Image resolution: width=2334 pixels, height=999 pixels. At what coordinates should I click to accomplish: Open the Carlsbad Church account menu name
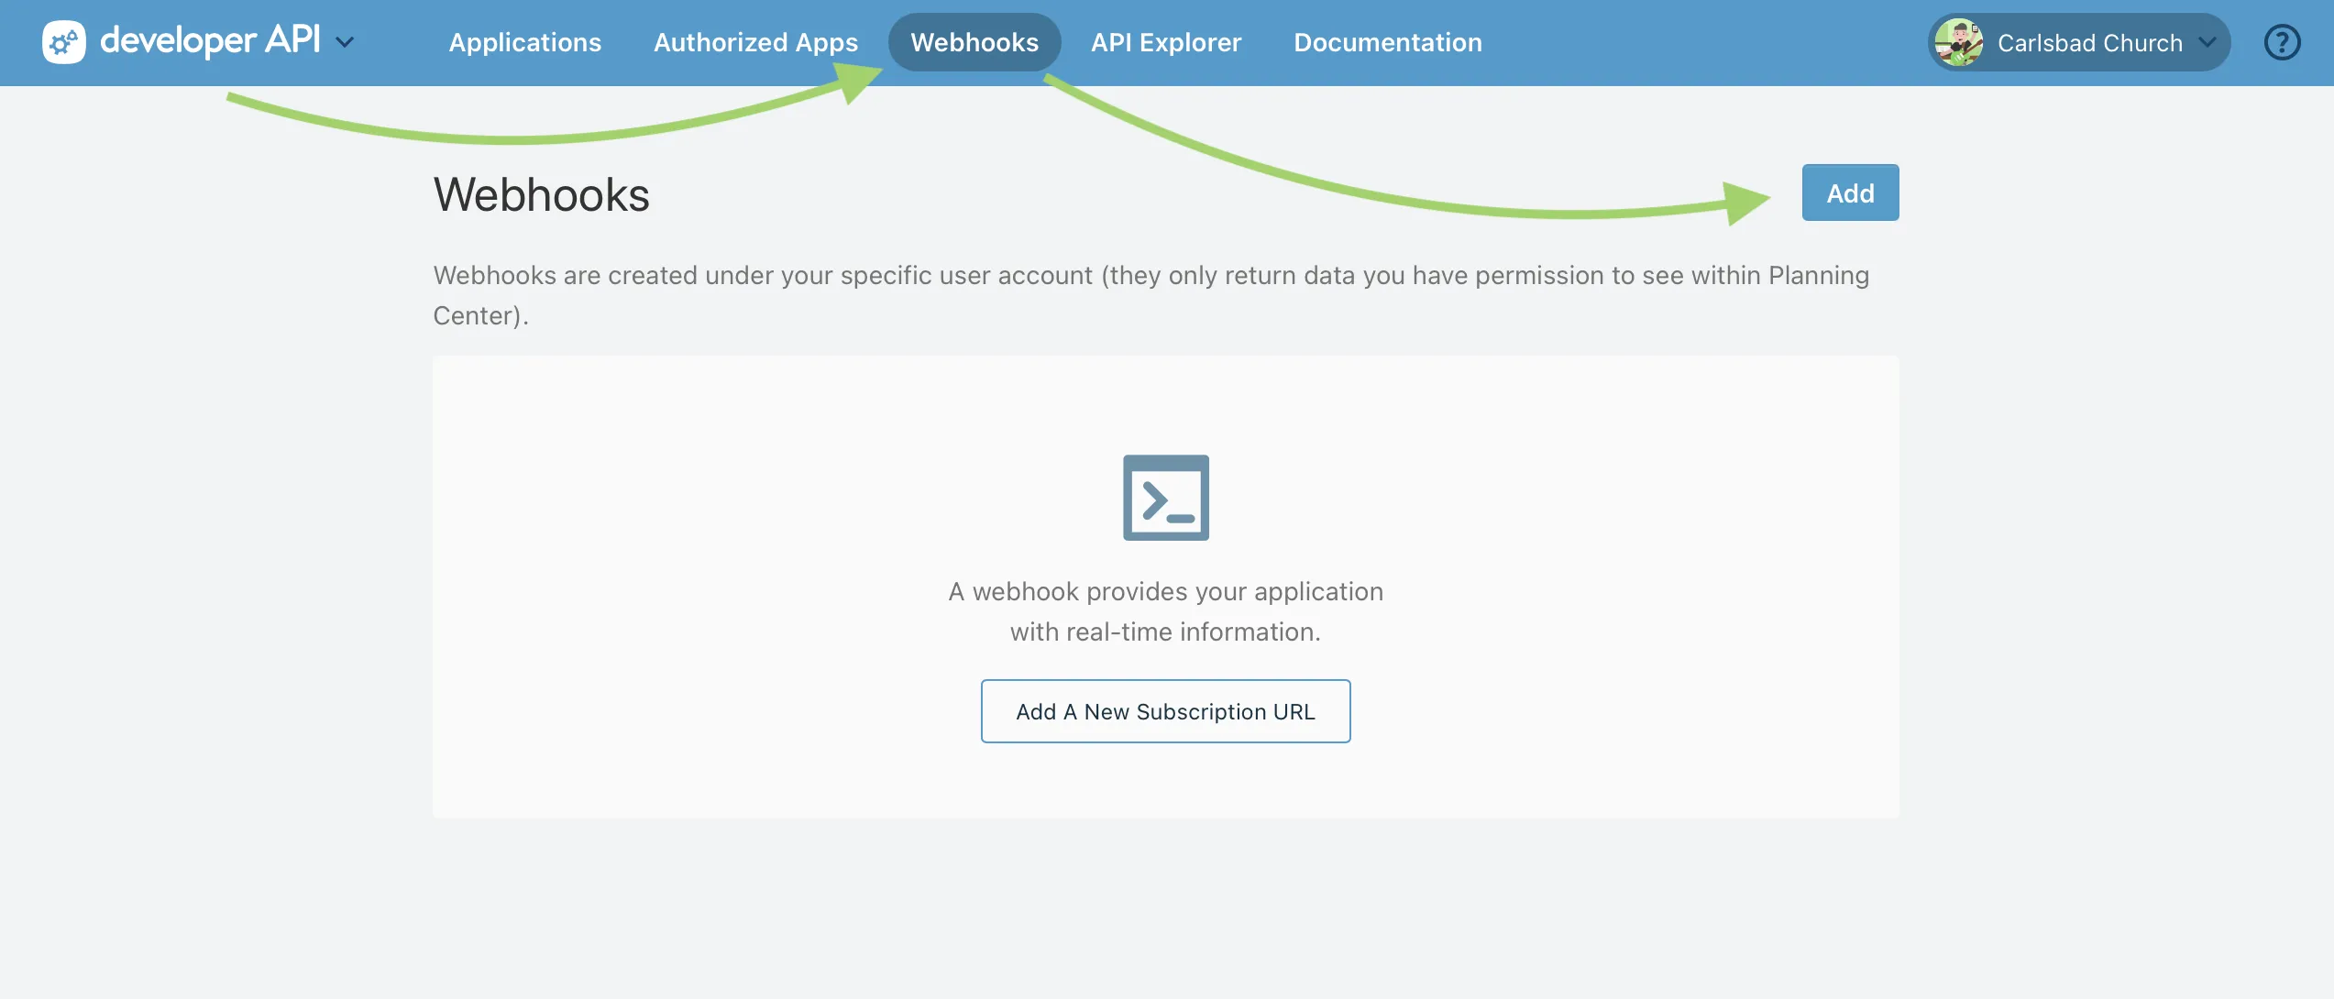point(2089,43)
